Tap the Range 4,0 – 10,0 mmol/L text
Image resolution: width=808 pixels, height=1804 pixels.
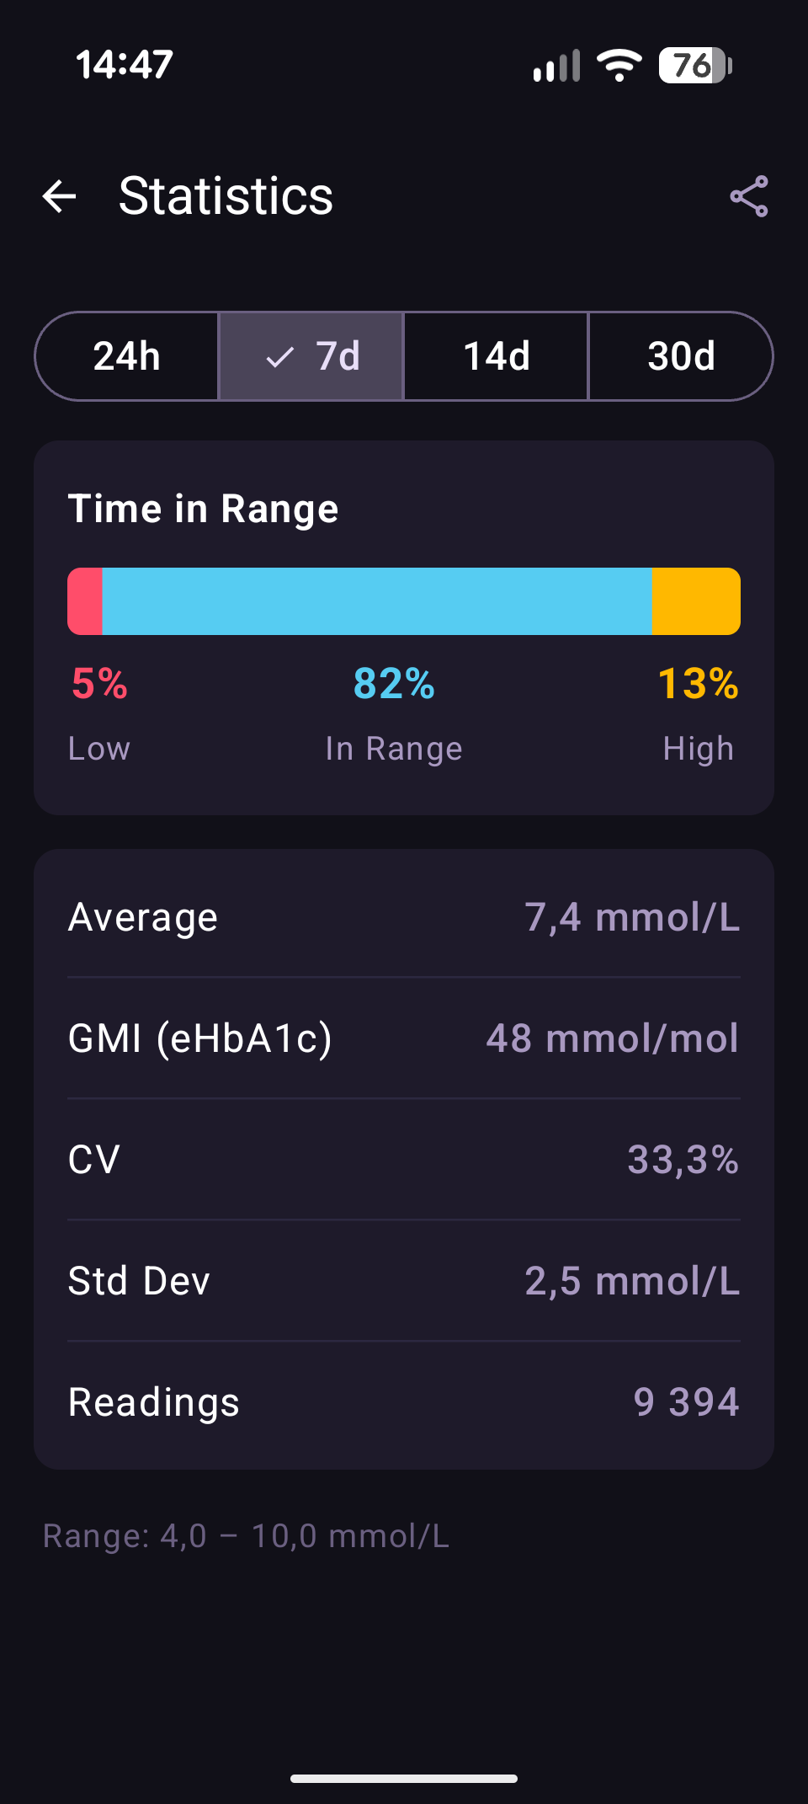tap(246, 1536)
